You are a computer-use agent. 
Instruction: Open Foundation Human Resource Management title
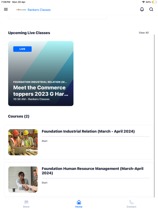pyautogui.click(x=92, y=171)
